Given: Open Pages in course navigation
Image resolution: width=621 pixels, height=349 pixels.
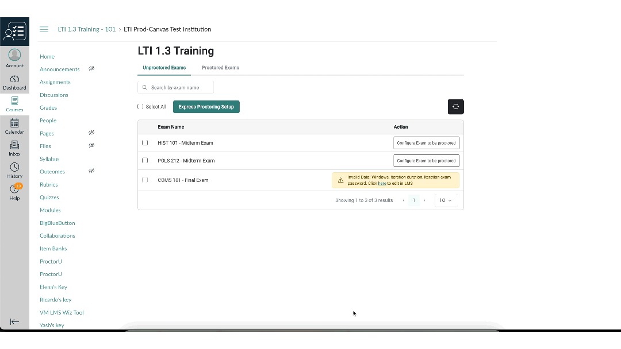Looking at the screenshot, I should pos(47,133).
